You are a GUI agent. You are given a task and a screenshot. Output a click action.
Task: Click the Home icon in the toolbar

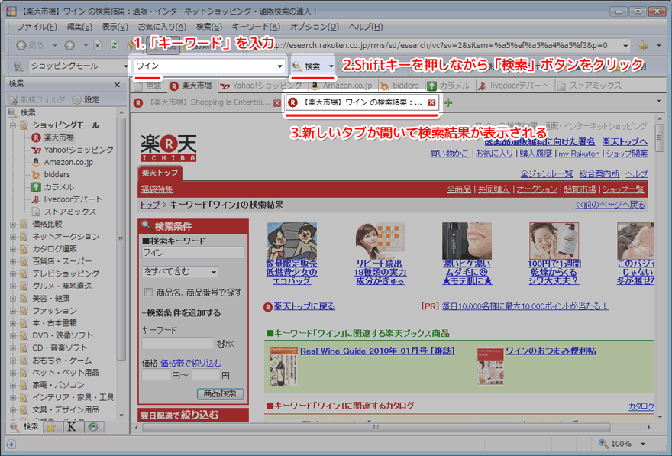[131, 45]
